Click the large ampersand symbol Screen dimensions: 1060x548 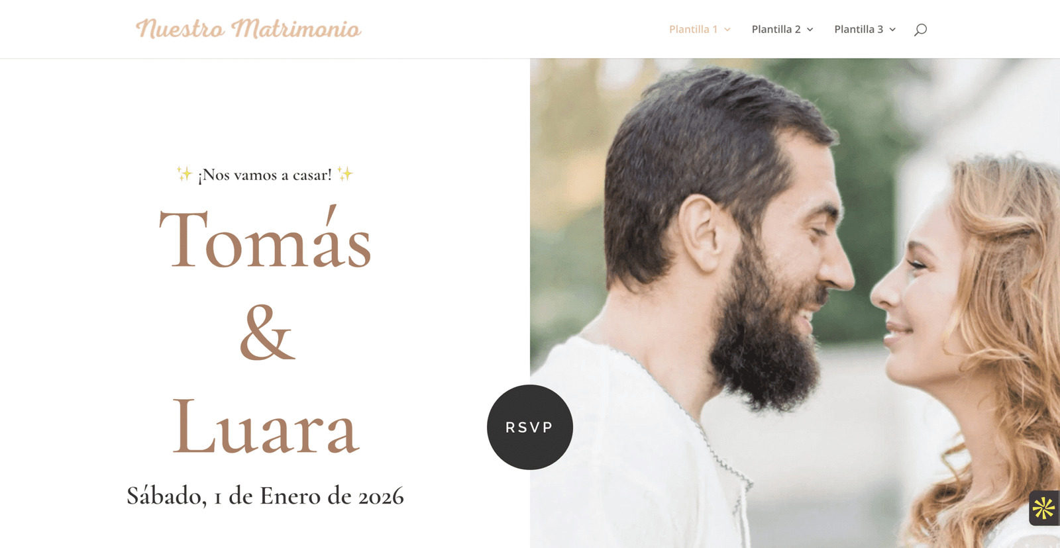pos(266,332)
